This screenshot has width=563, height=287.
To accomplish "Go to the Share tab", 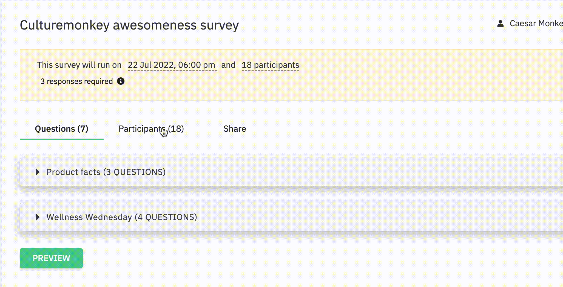I will tap(235, 129).
